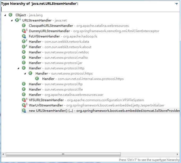Select Handler in com.sun.net.ssl.internal.www.protocol.https
181x163 pixels.
48,79
